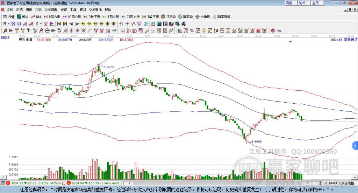358x193 pixels.
Task: Click SZ399001 深证成指 in status bar
Action: click(339, 183)
